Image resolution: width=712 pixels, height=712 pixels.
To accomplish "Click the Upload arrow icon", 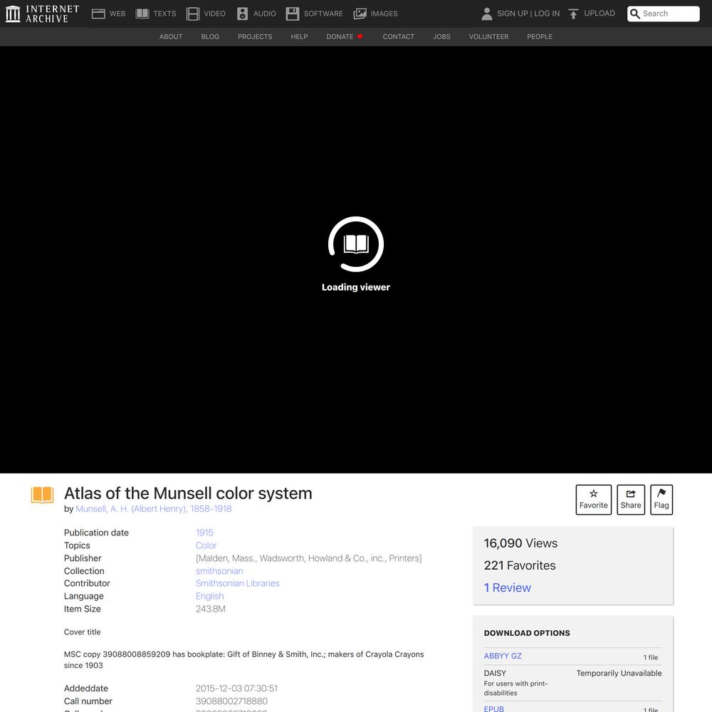I will tap(573, 14).
